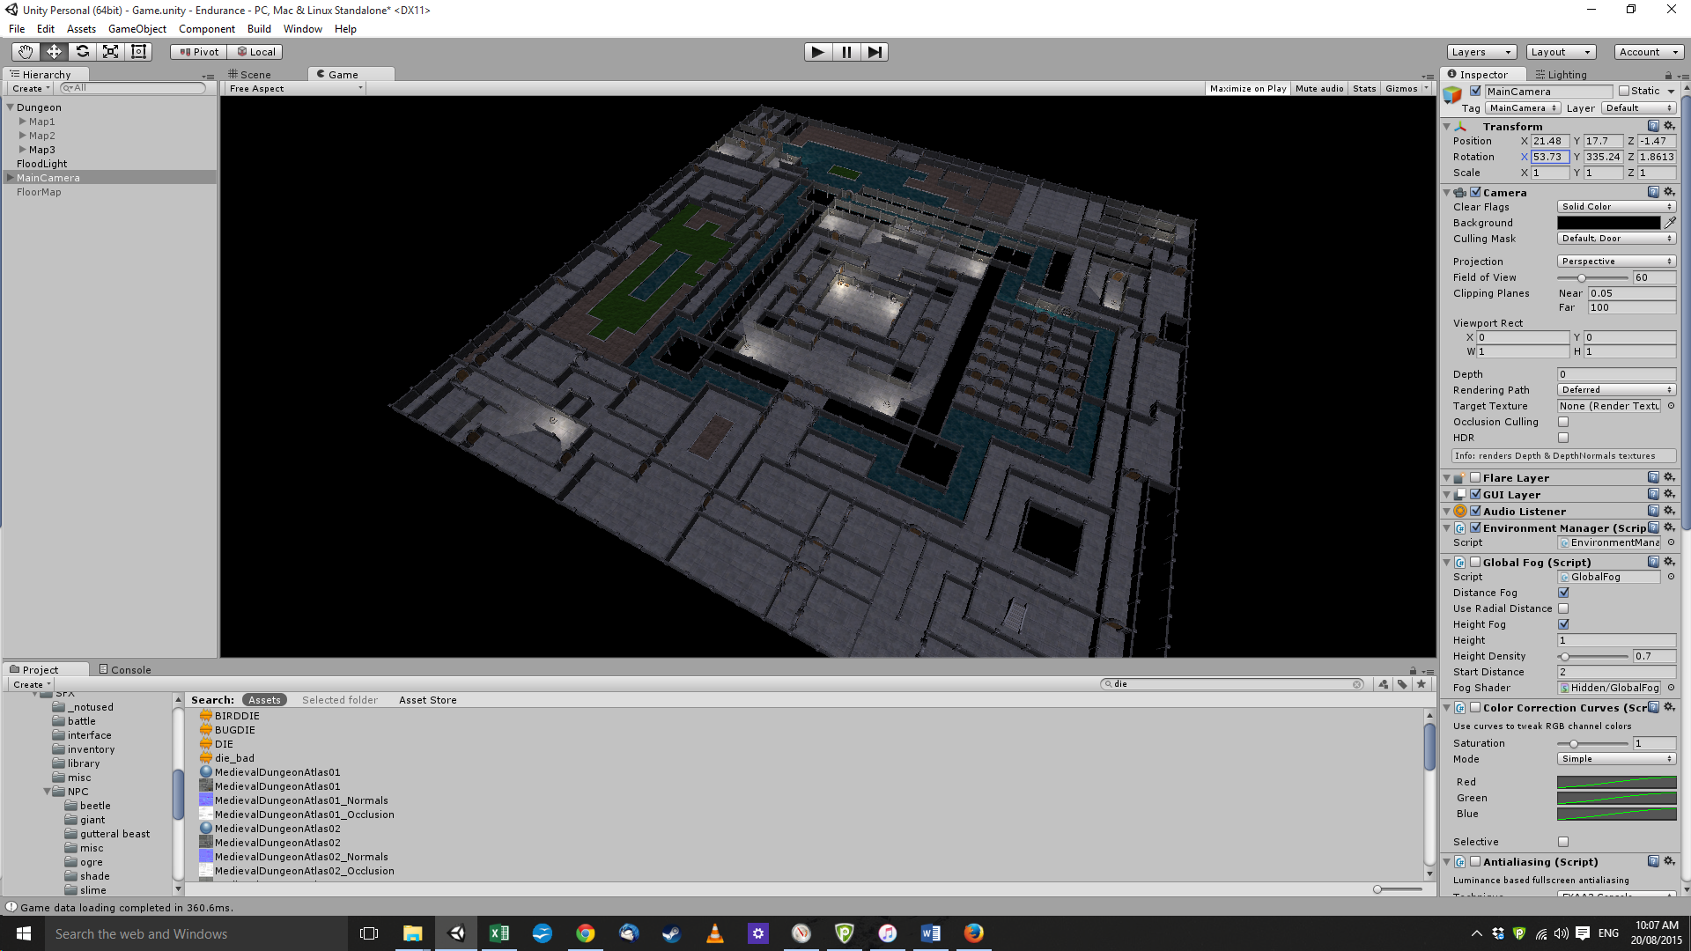
Task: Enable Flare Layer component
Action: click(1475, 477)
